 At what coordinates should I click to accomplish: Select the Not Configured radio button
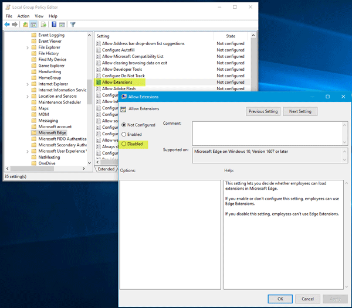124,125
